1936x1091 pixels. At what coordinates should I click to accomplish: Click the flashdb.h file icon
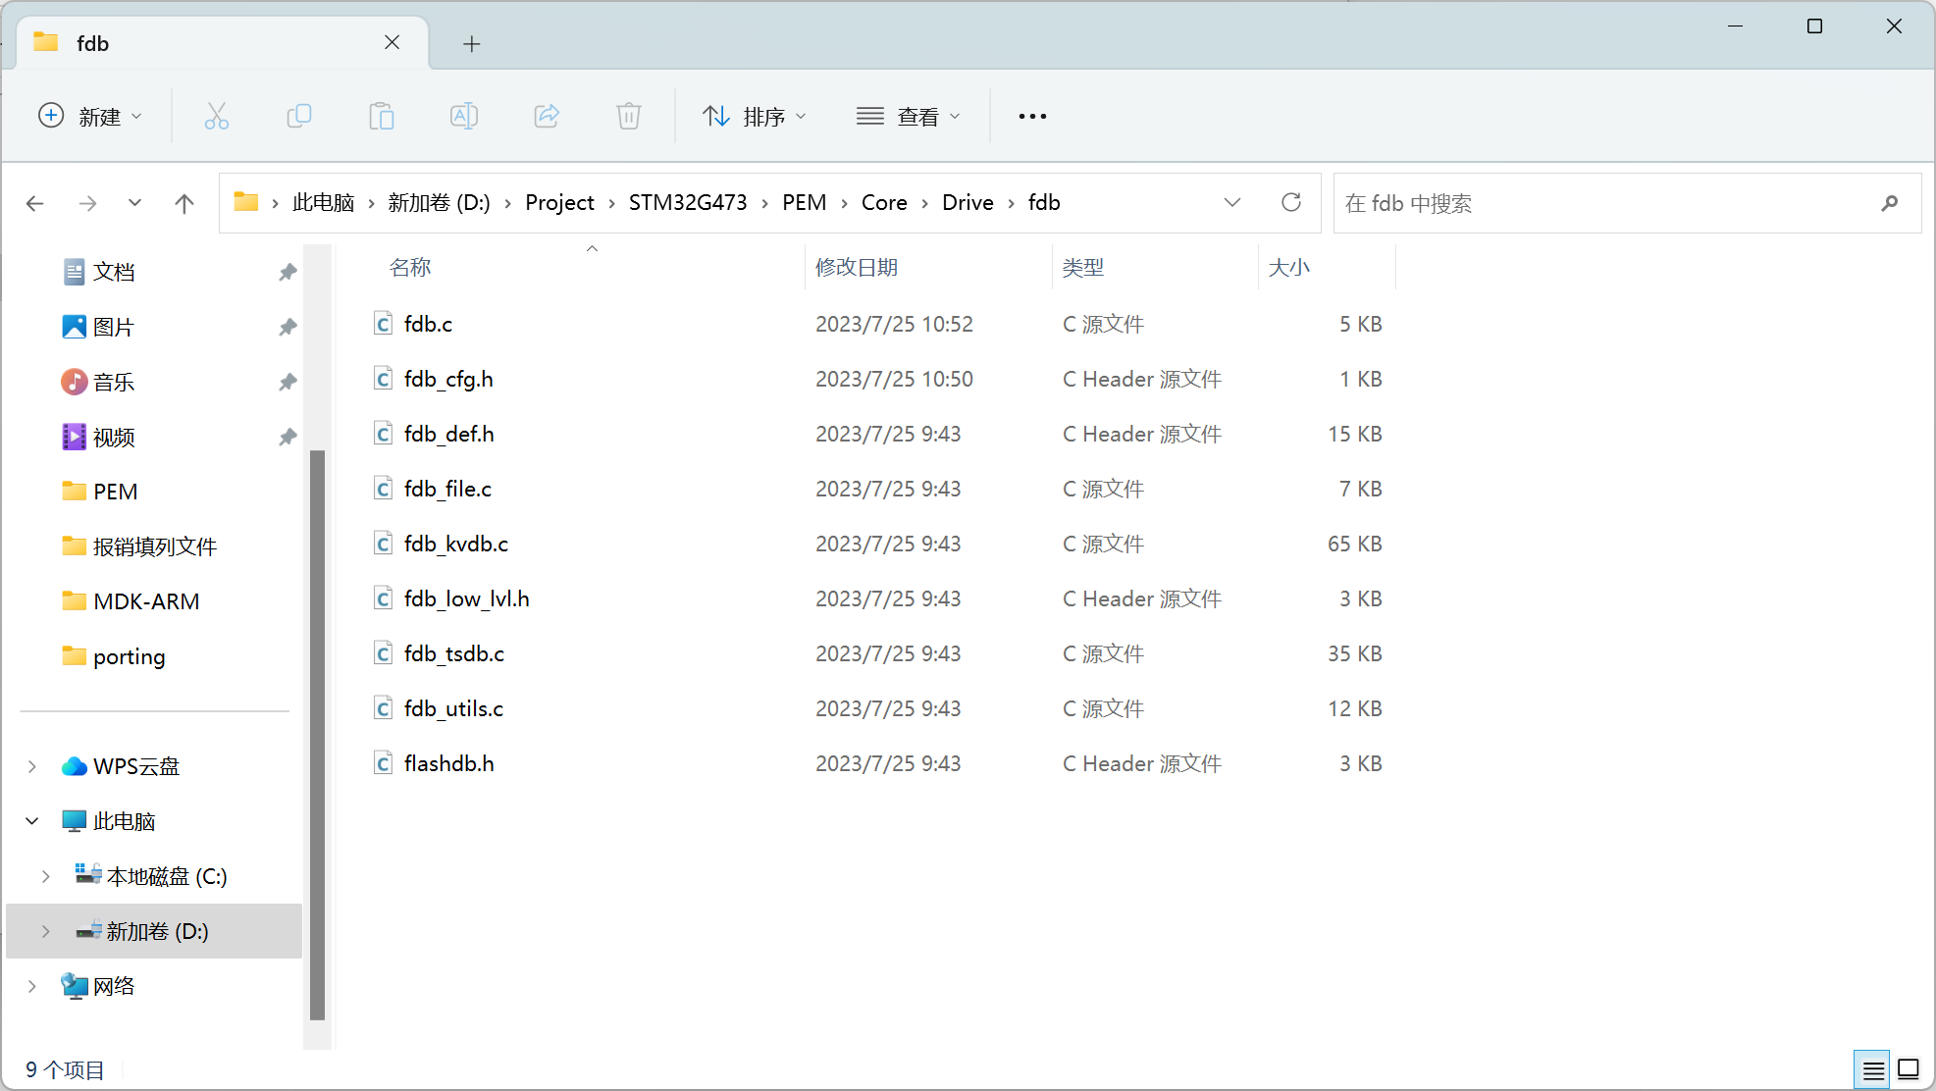pos(384,763)
